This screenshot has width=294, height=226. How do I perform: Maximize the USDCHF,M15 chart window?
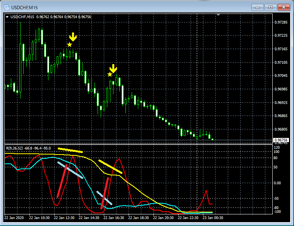(270, 7)
